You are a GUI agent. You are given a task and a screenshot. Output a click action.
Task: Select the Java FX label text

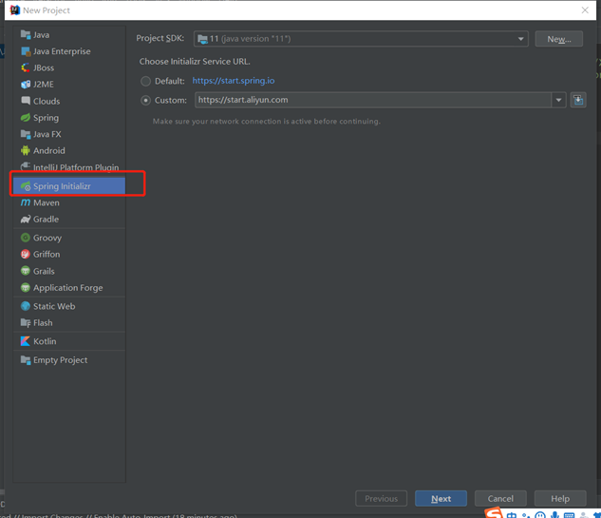tap(47, 134)
